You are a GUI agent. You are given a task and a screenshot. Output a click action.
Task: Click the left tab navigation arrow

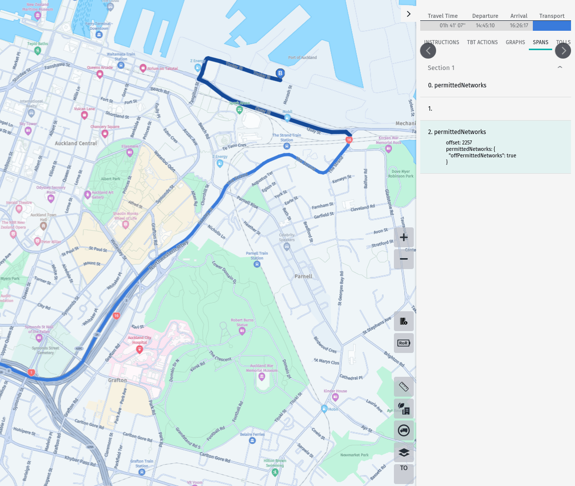point(428,51)
